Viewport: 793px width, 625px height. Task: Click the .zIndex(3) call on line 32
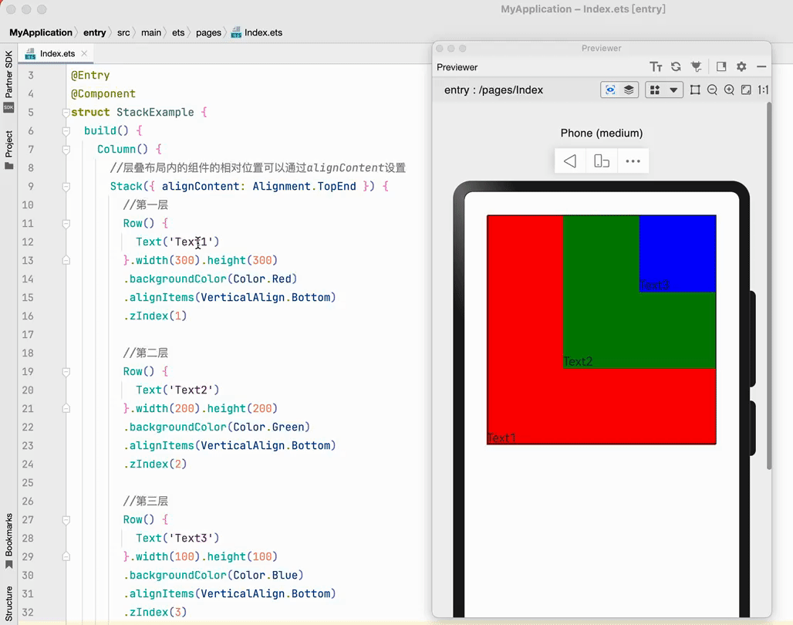[155, 613]
